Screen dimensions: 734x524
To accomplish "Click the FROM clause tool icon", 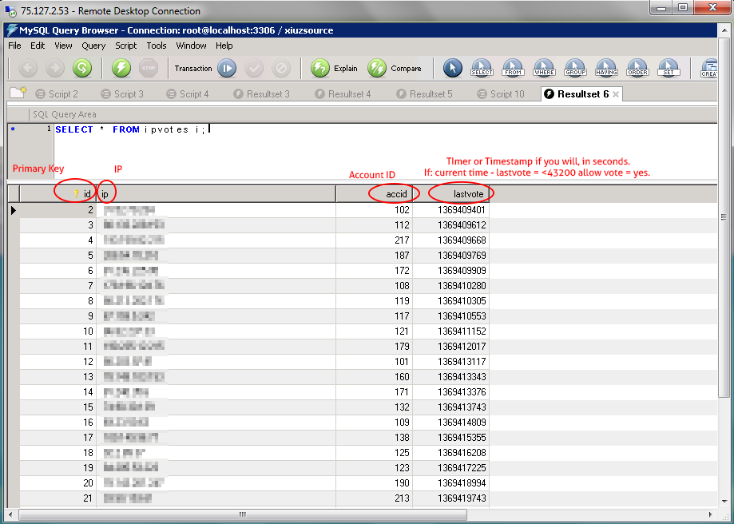I will tap(513, 69).
